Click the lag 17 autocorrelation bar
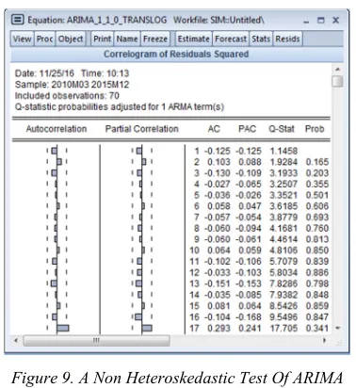 pyautogui.click(x=63, y=328)
